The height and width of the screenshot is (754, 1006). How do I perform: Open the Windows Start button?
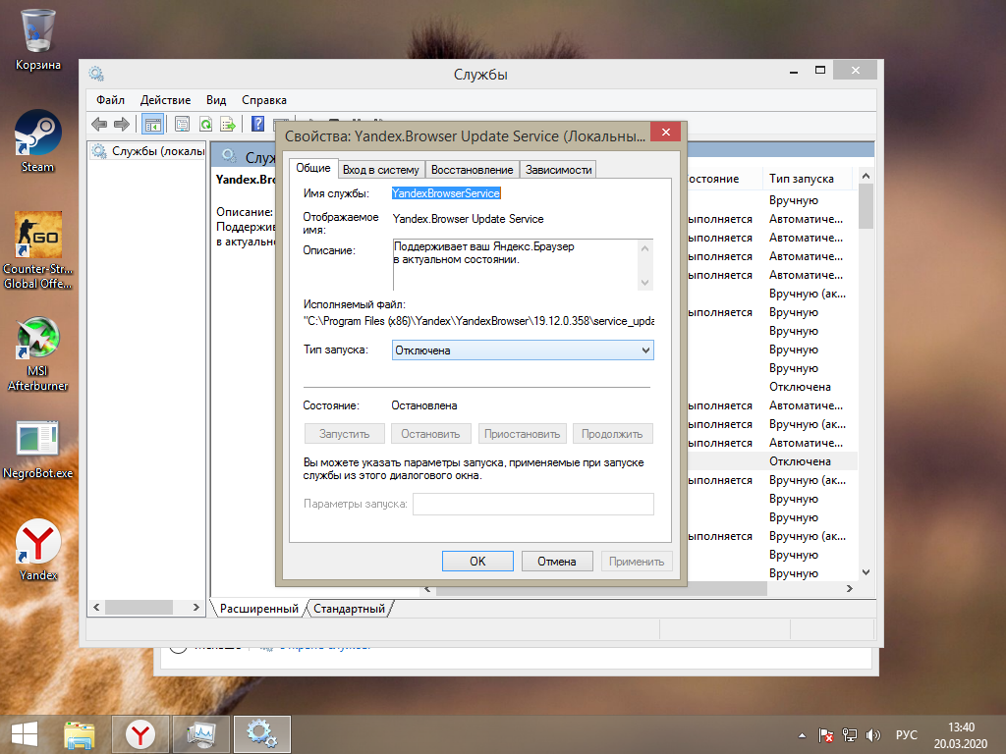coord(25,734)
